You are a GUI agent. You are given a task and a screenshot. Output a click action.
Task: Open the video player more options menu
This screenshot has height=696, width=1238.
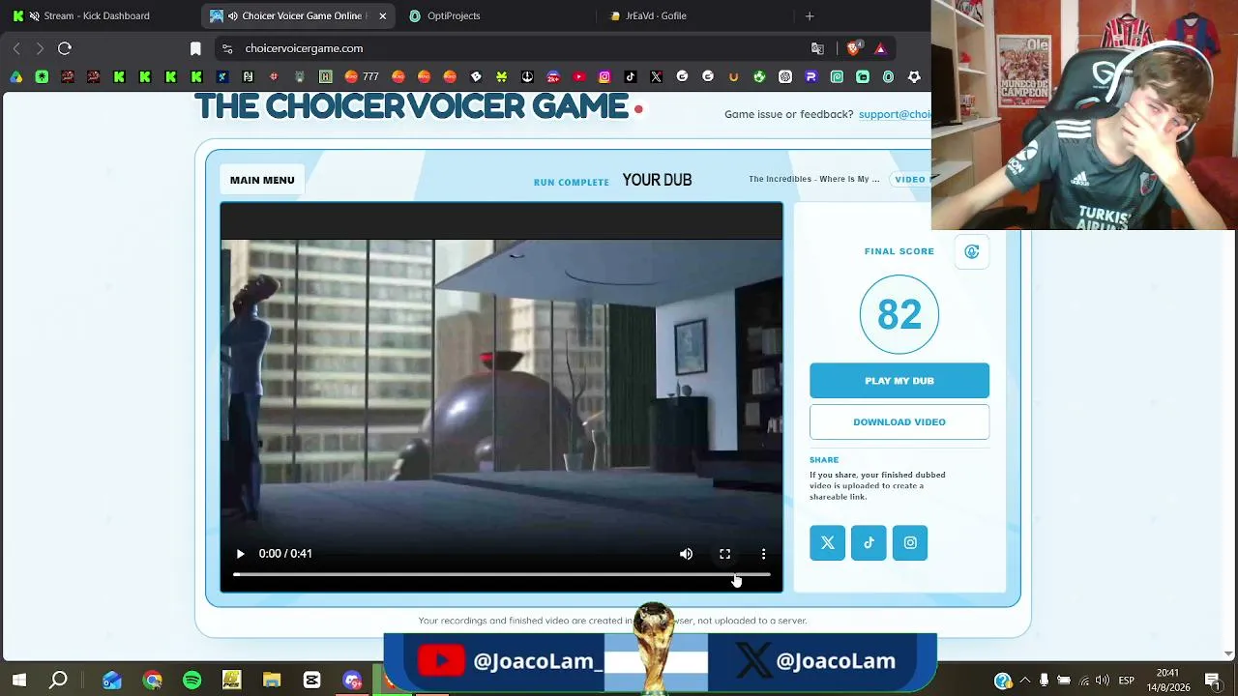click(763, 554)
